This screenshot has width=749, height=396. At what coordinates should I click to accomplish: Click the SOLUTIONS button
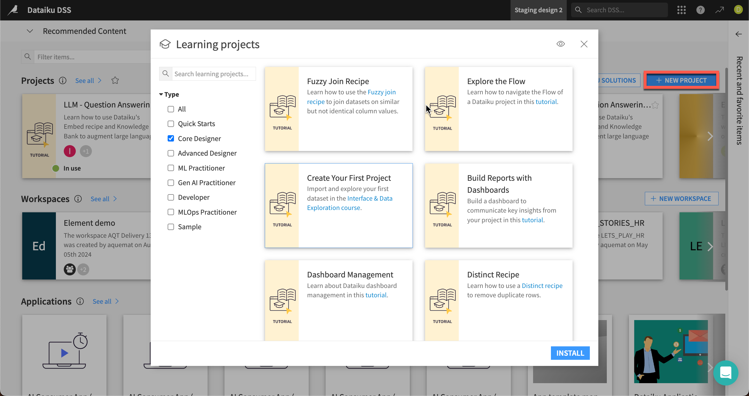(x=619, y=80)
